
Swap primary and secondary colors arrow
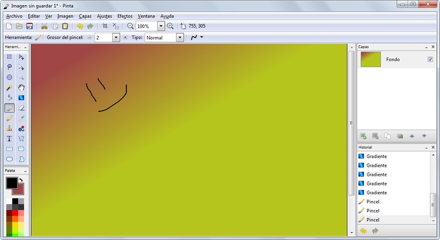tap(21, 180)
